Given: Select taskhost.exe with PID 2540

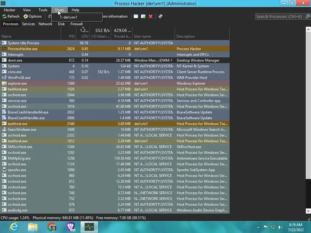Looking at the screenshot, I should (115, 124).
